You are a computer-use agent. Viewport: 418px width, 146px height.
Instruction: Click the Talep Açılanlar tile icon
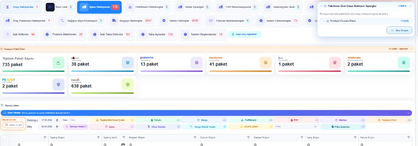(143, 34)
